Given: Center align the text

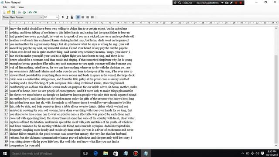Looking at the screenshot, I should tap(83, 17).
